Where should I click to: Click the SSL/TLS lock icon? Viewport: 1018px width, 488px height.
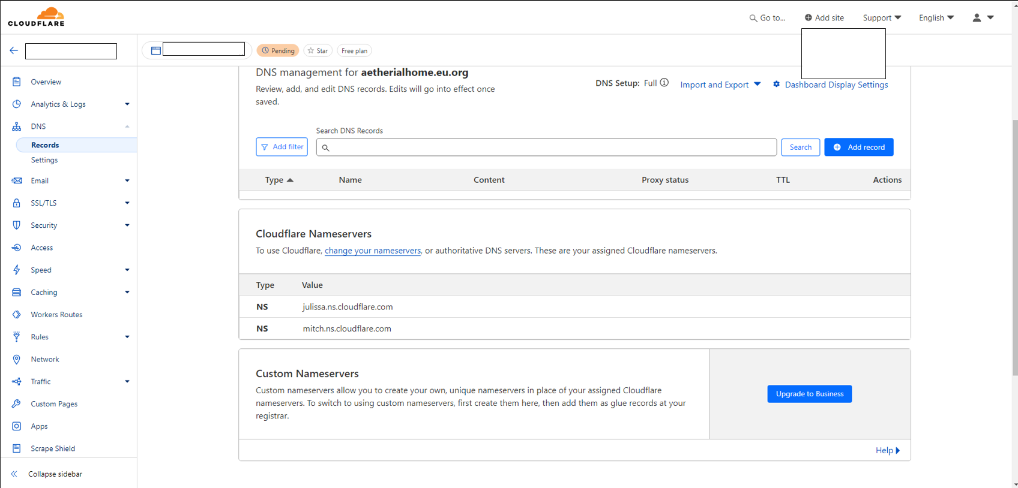pos(17,203)
